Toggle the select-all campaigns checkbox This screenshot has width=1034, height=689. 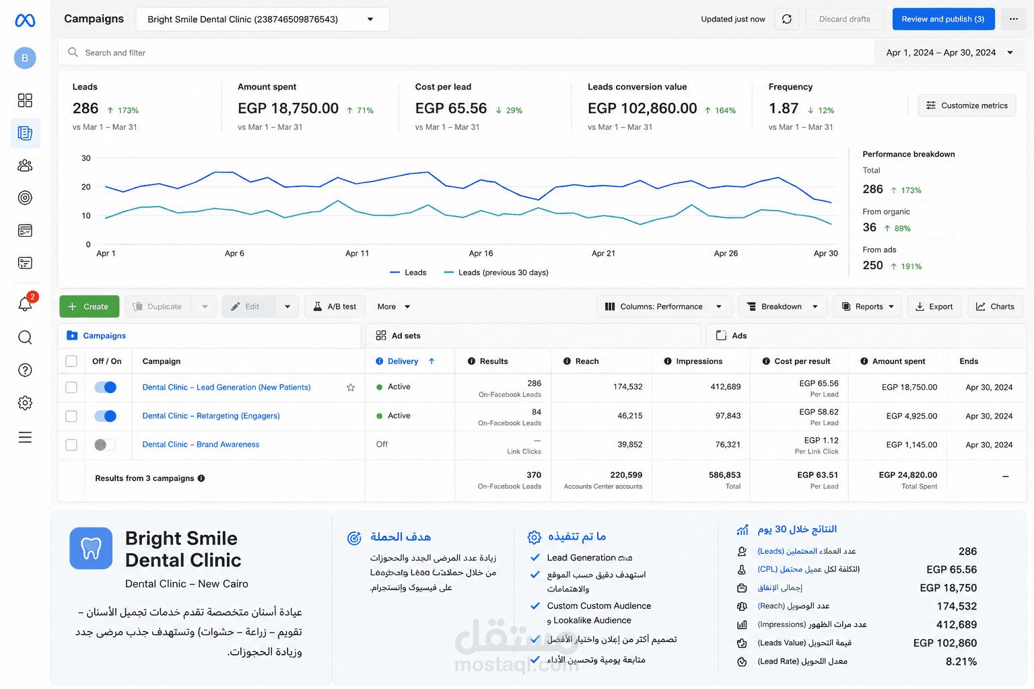tap(71, 361)
